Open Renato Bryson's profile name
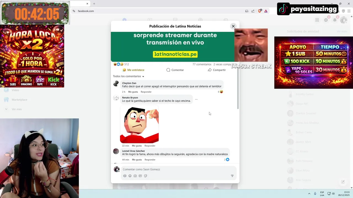Image resolution: width=353 pixels, height=198 pixels. [x=130, y=98]
